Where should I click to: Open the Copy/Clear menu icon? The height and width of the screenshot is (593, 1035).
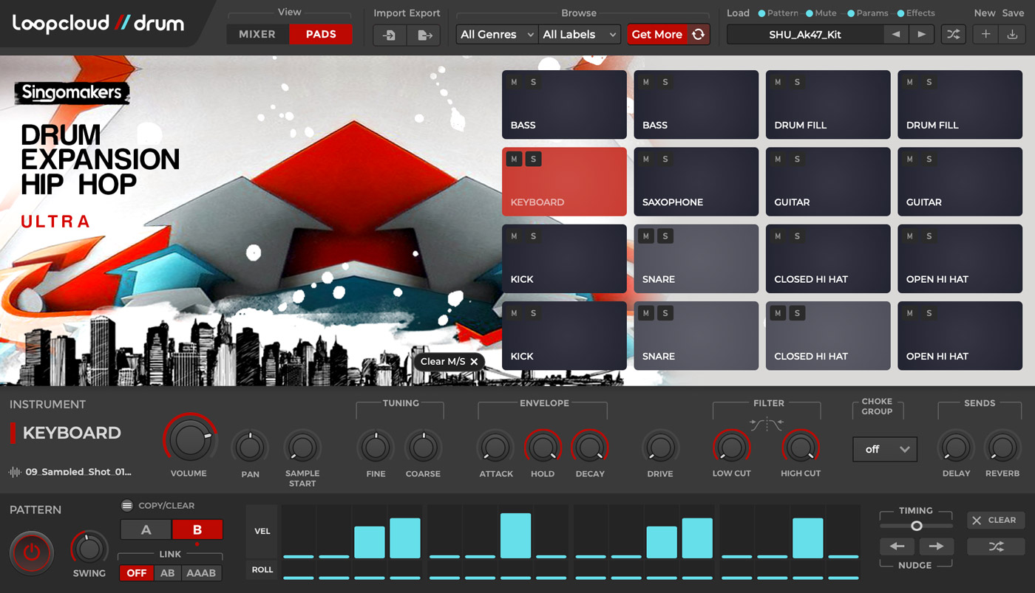(127, 506)
